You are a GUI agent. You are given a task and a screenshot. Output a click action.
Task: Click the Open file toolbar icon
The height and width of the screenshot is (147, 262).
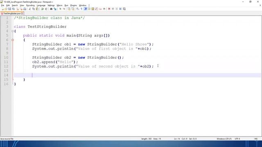coord(6,9)
